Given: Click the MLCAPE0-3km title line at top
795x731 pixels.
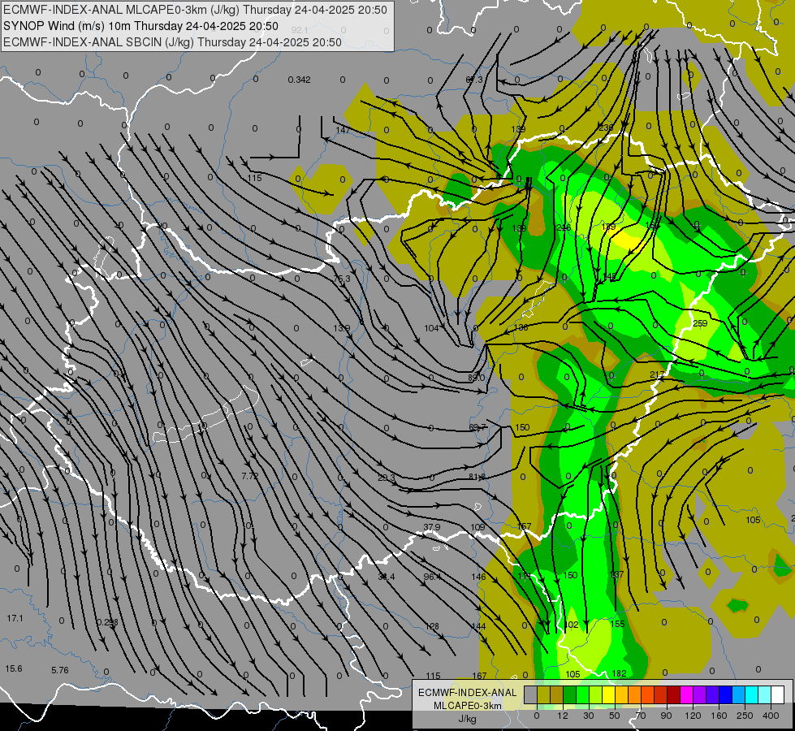Looking at the screenshot, I should click(195, 10).
